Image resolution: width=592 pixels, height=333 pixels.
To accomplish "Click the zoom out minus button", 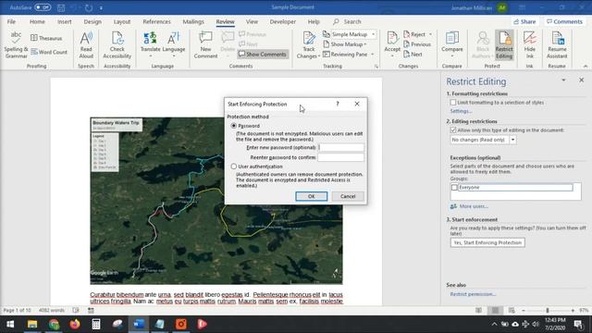I will click(x=524, y=311).
